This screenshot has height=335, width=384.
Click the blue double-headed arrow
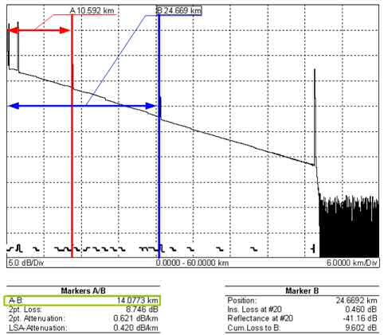point(82,107)
